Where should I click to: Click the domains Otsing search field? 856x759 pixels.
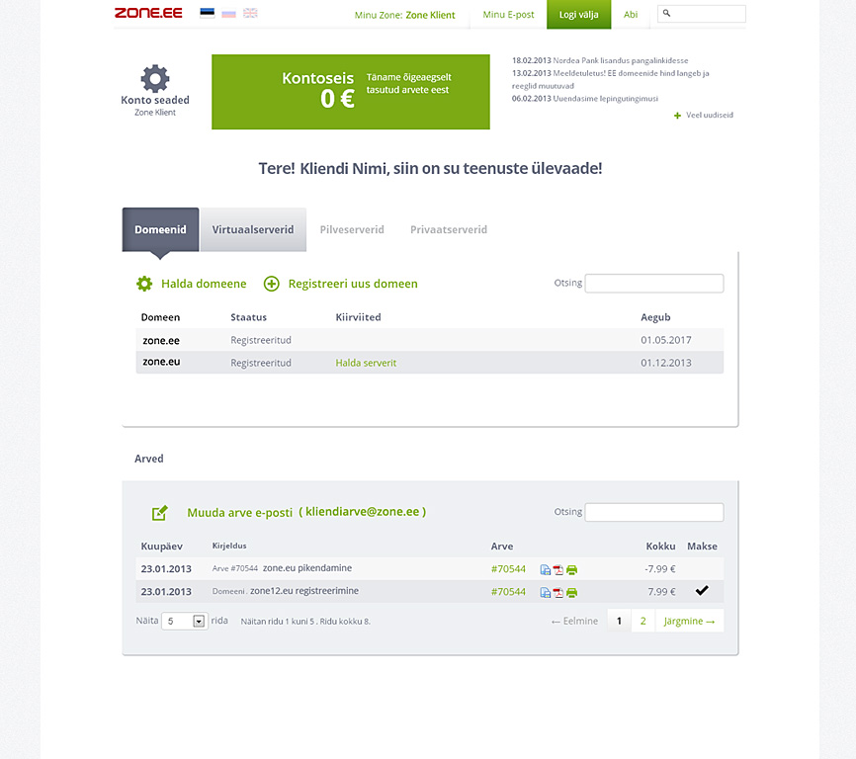(654, 284)
